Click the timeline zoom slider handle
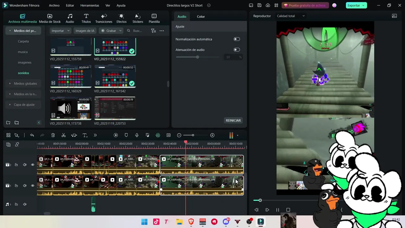405x228 pixels. tap(193, 135)
